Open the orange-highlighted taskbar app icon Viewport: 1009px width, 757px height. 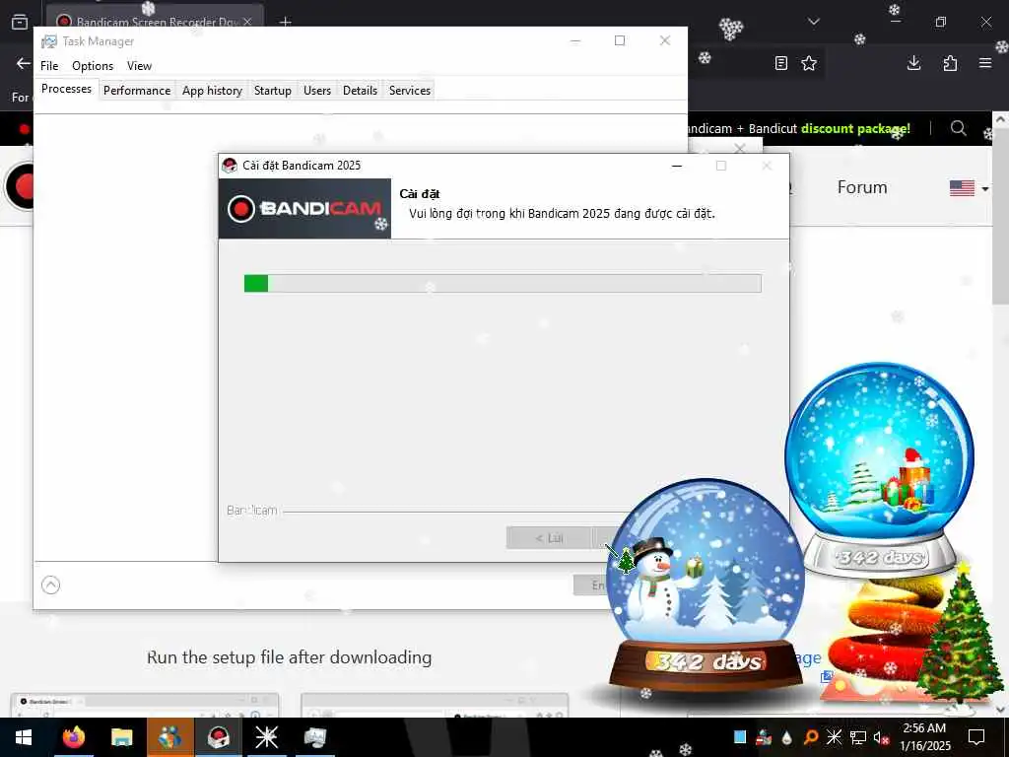(169, 737)
